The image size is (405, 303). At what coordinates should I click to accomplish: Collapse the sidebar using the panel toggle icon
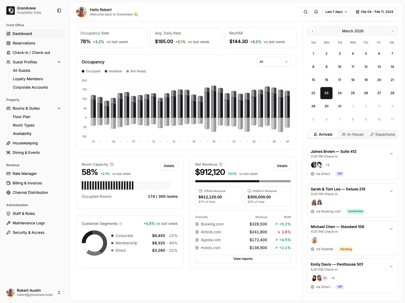pyautogui.click(x=59, y=10)
